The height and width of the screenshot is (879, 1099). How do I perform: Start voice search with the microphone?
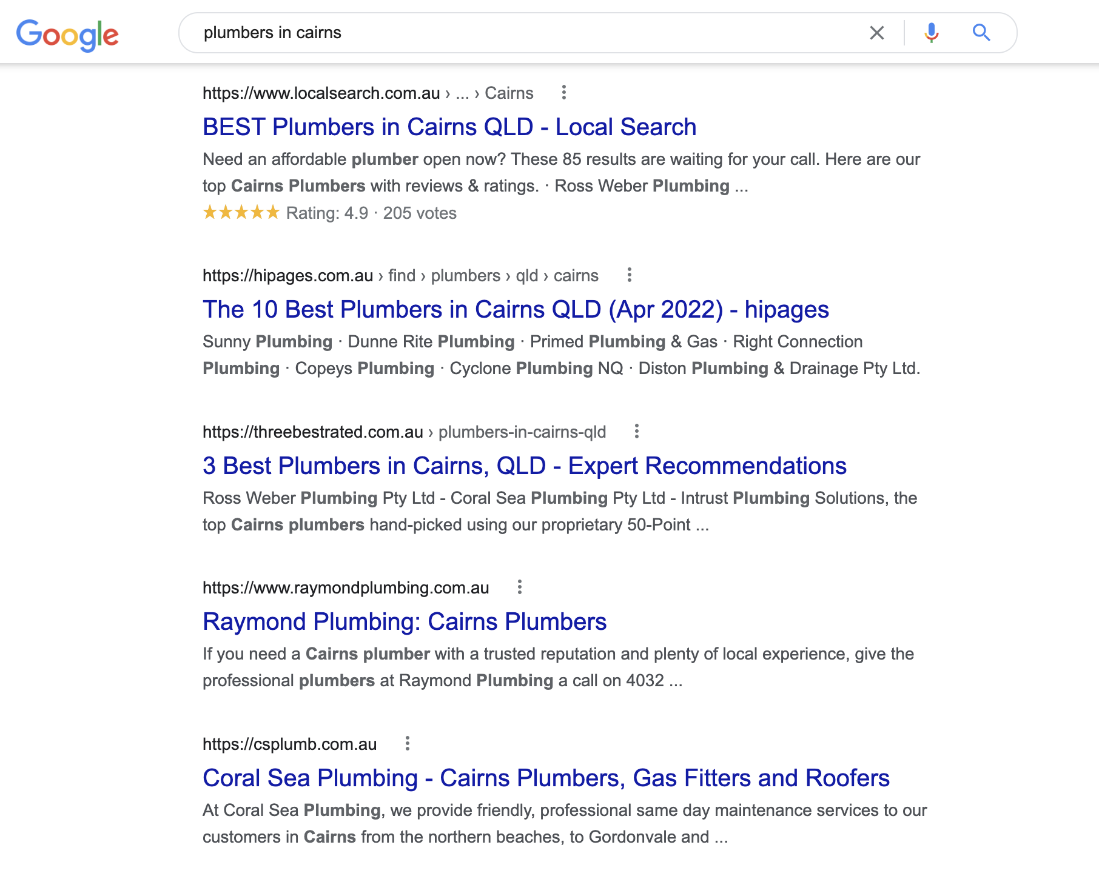(931, 33)
